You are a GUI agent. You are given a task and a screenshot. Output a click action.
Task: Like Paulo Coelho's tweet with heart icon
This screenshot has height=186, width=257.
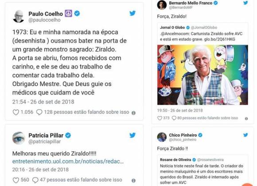click(x=16, y=112)
